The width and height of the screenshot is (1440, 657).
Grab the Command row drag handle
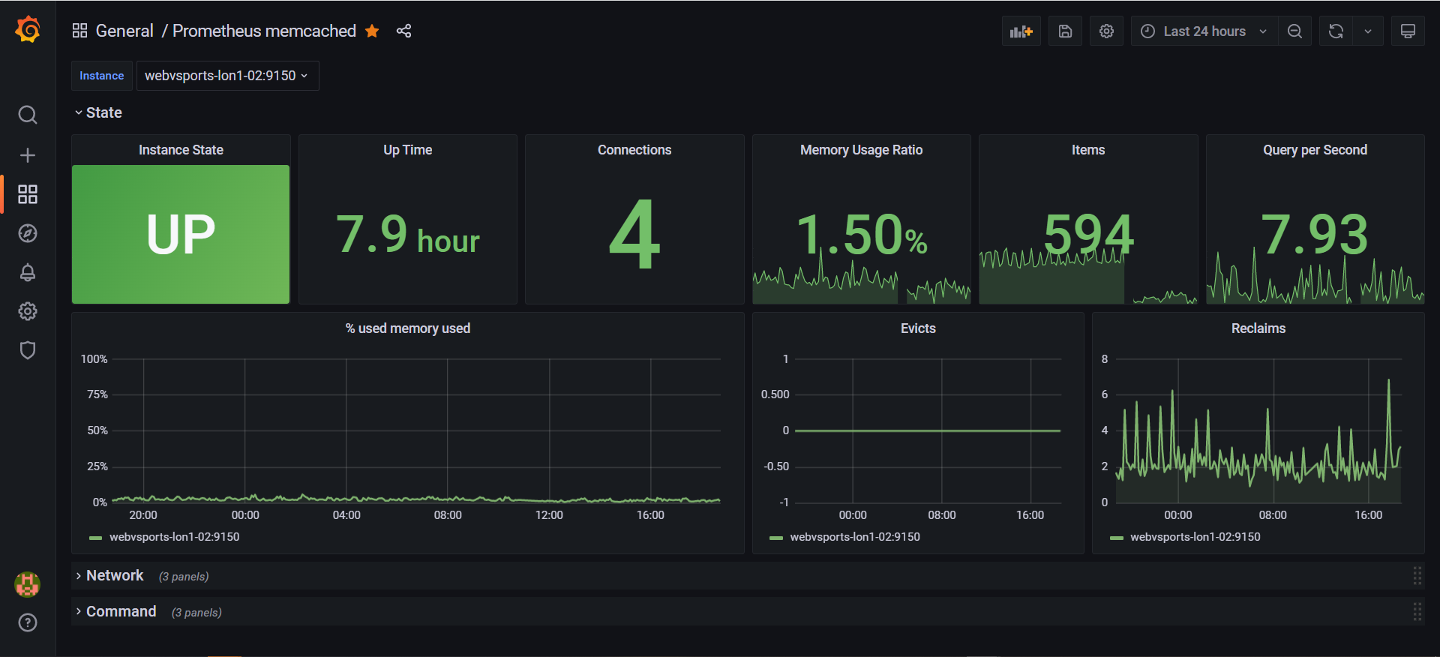coord(1417,611)
